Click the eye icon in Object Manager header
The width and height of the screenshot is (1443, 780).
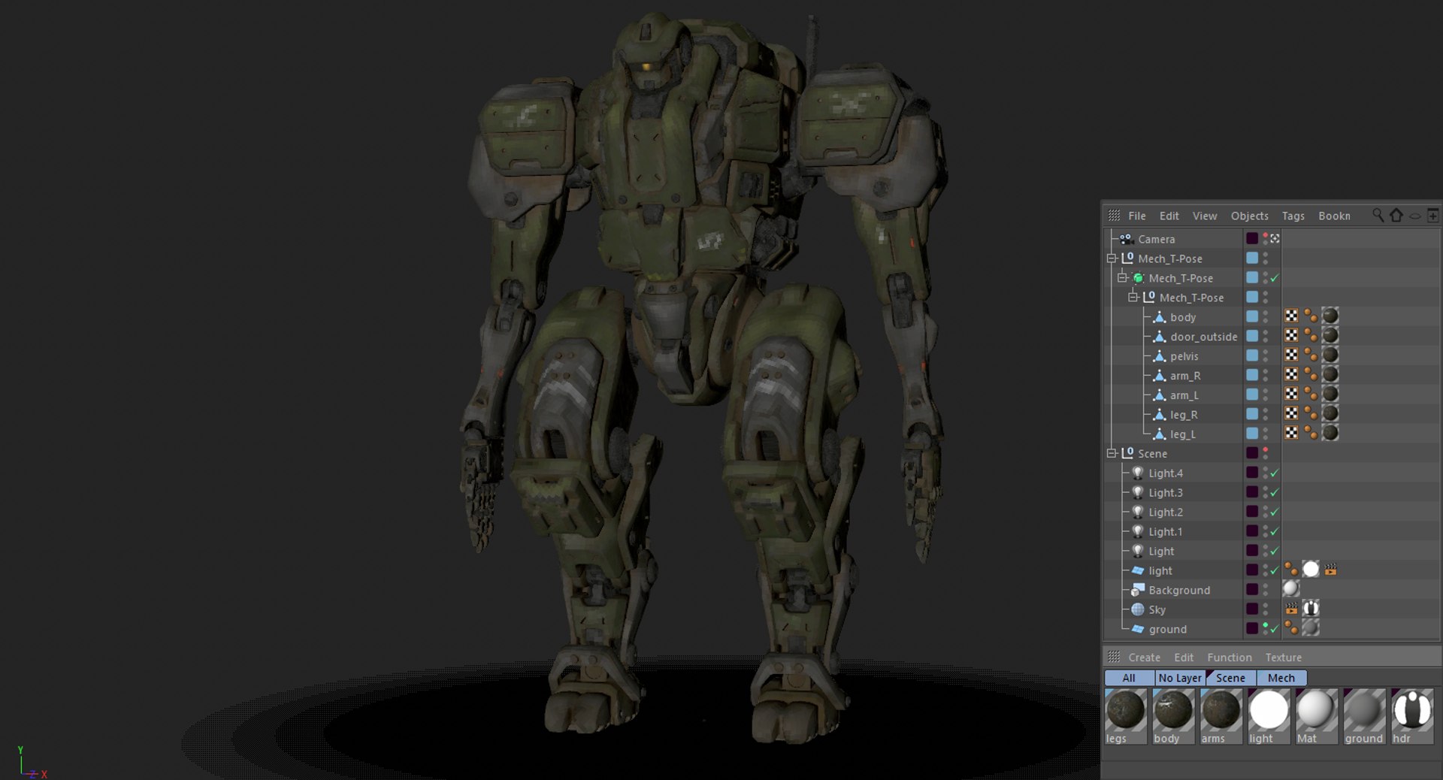pos(1414,216)
